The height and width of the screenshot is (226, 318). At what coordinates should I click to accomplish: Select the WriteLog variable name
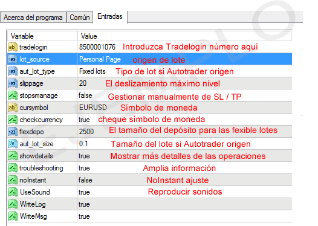(x=33, y=204)
